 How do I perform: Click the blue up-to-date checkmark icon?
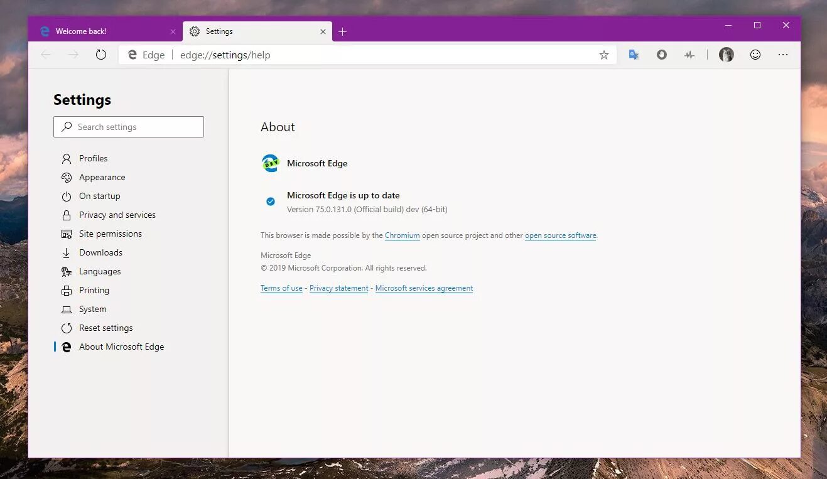pos(270,202)
